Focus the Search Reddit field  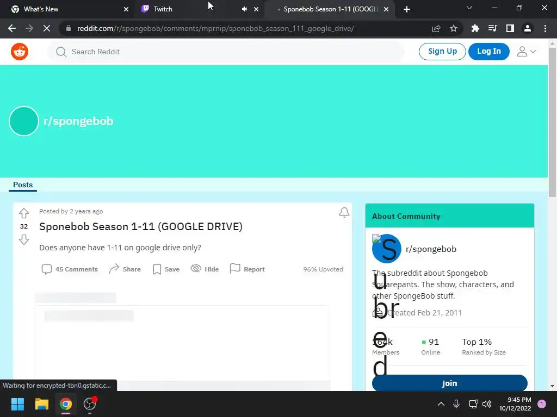(x=226, y=52)
